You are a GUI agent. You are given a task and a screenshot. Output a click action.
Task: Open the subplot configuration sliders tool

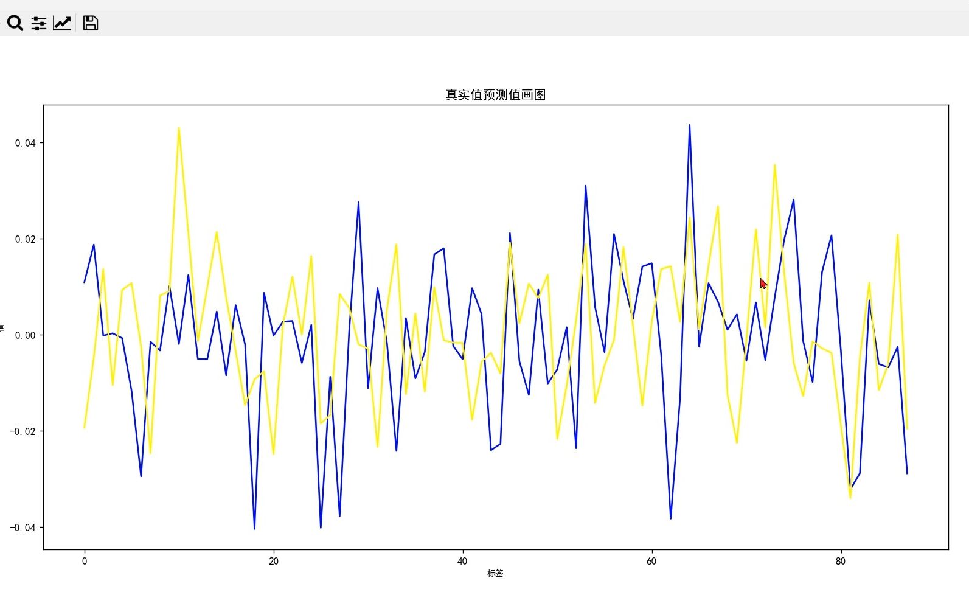click(39, 23)
